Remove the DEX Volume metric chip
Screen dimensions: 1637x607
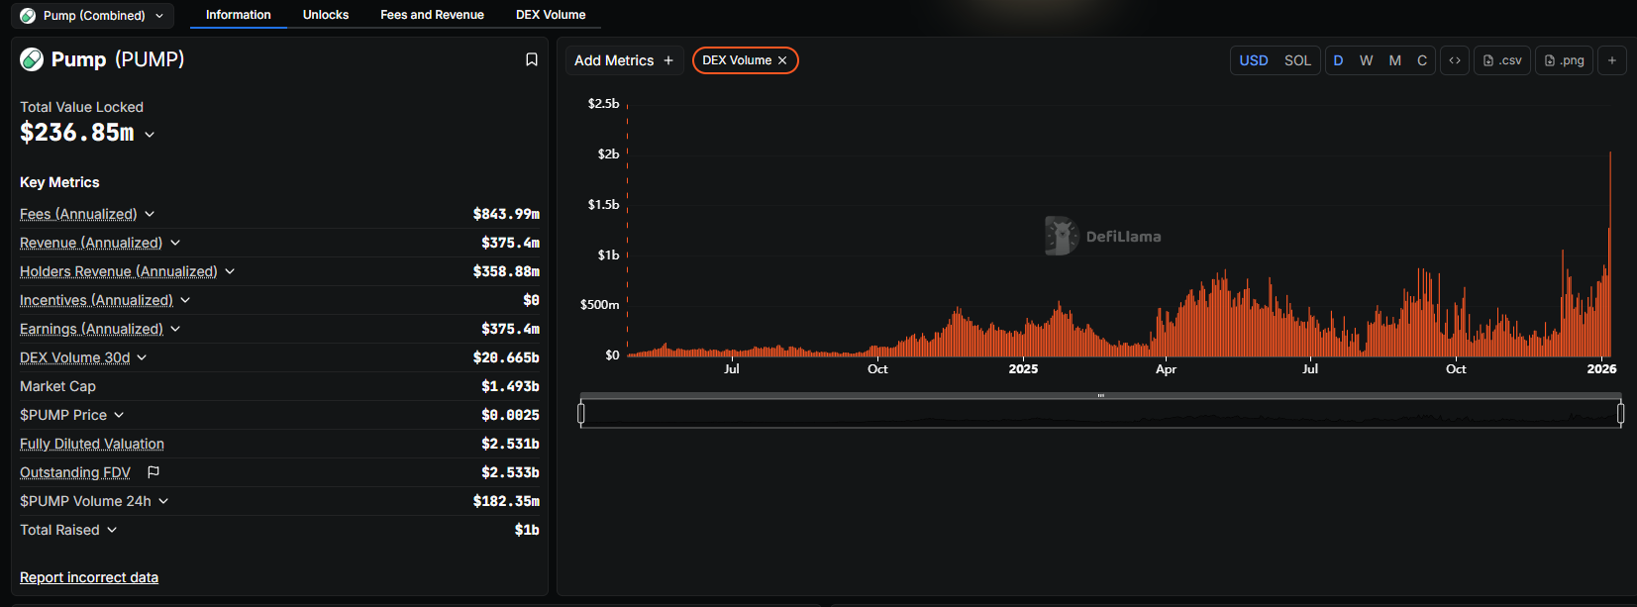click(782, 60)
